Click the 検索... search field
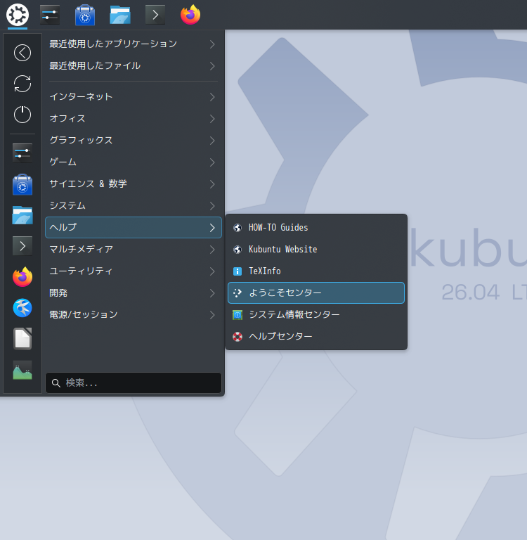The image size is (527, 540). [134, 382]
